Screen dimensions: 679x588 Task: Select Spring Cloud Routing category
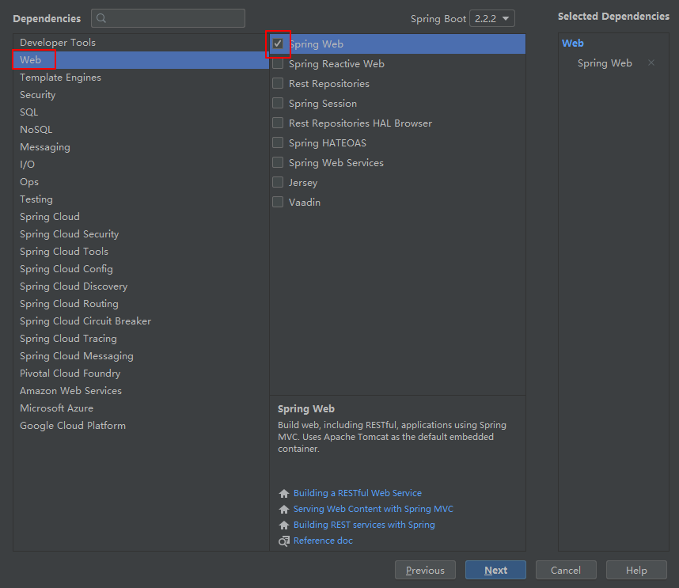pos(141,304)
